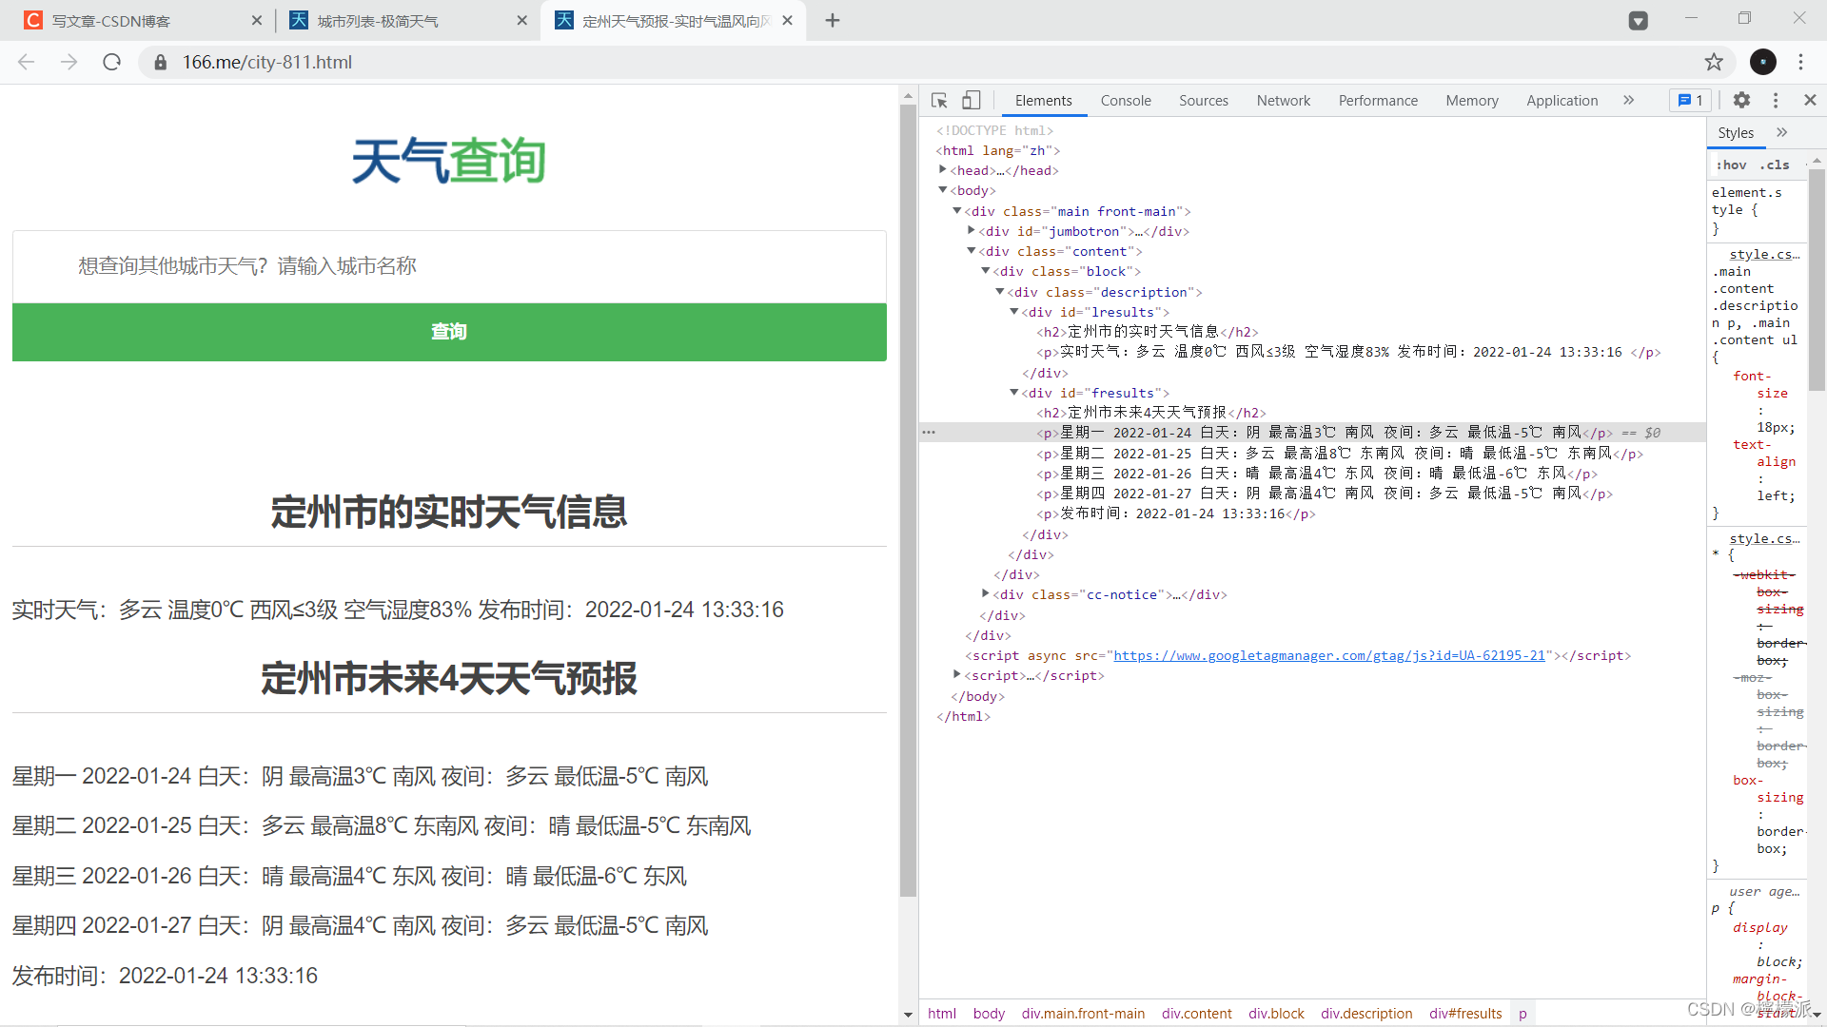Open the Network tab
The image size is (1827, 1027).
1283,100
